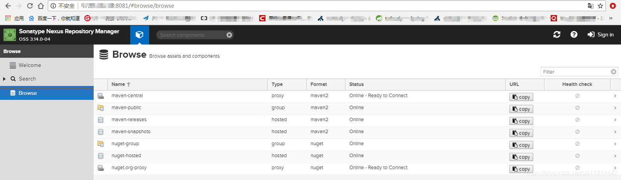Viewport: 621px width, 180px height.
Task: Click the maven-snapshots hosted repository icon
Action: 101,132
